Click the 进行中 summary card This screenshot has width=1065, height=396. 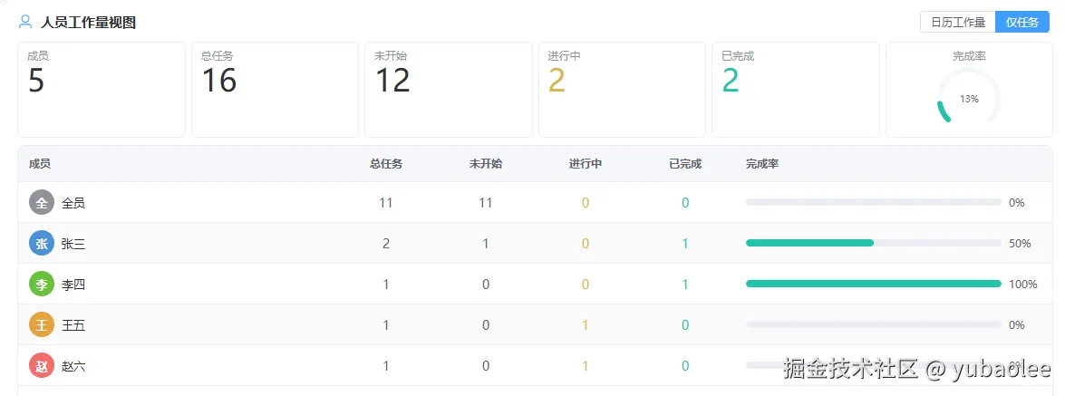(x=622, y=90)
